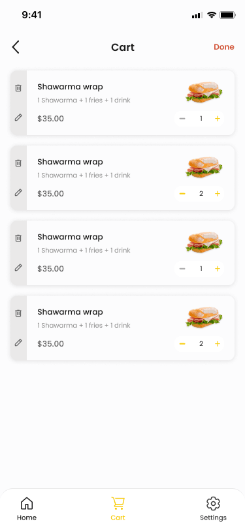245x530 pixels.
Task: Tap the Done button
Action: (224, 47)
